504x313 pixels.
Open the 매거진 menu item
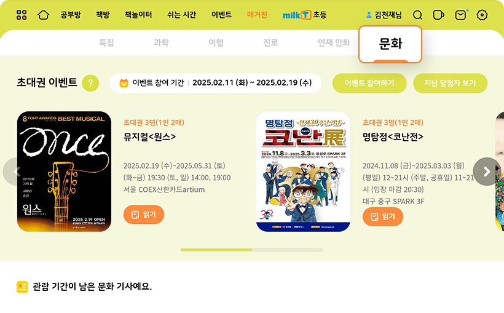[257, 15]
